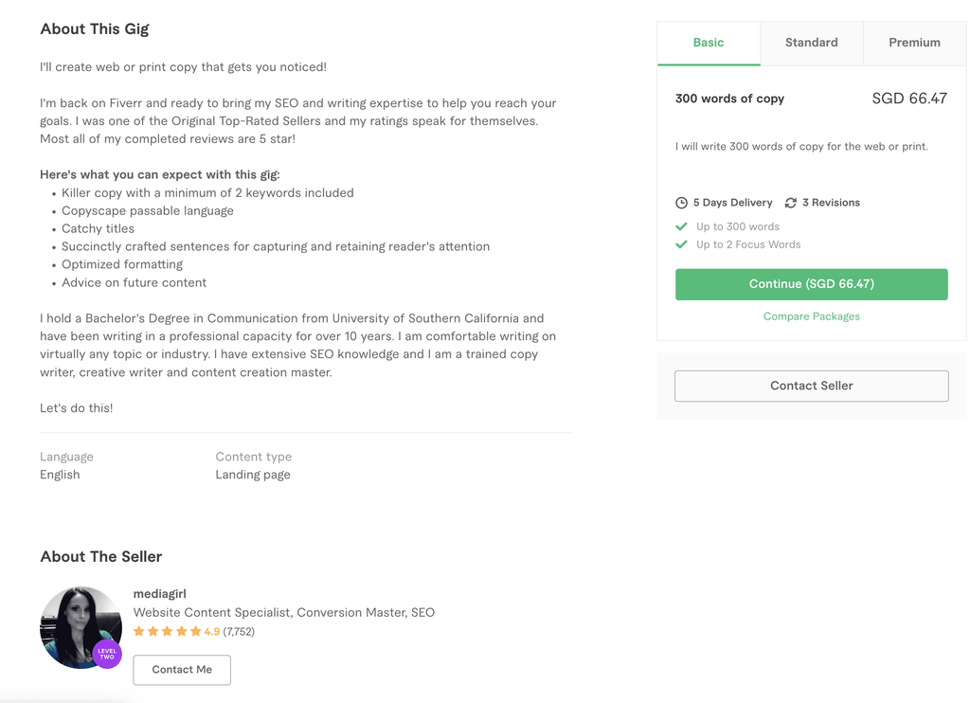Select the Basic package tab
This screenshot has width=970, height=703.
tap(709, 43)
